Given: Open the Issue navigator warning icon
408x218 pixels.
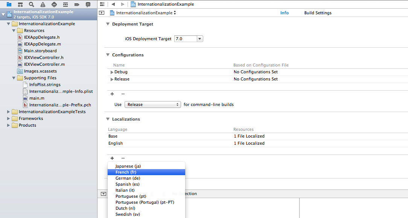Looking at the screenshot, I should click(43, 5).
